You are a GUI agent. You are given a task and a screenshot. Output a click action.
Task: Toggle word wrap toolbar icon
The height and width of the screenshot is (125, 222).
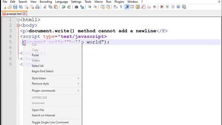pyautogui.click(x=116, y=7)
